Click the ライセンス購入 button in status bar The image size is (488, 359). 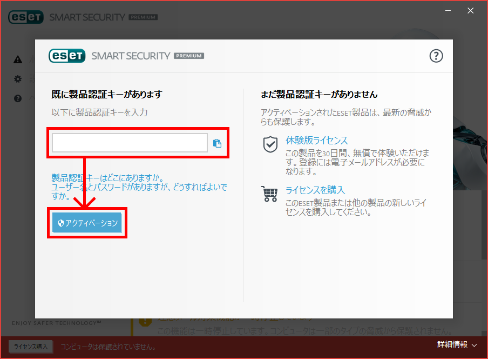click(x=30, y=347)
